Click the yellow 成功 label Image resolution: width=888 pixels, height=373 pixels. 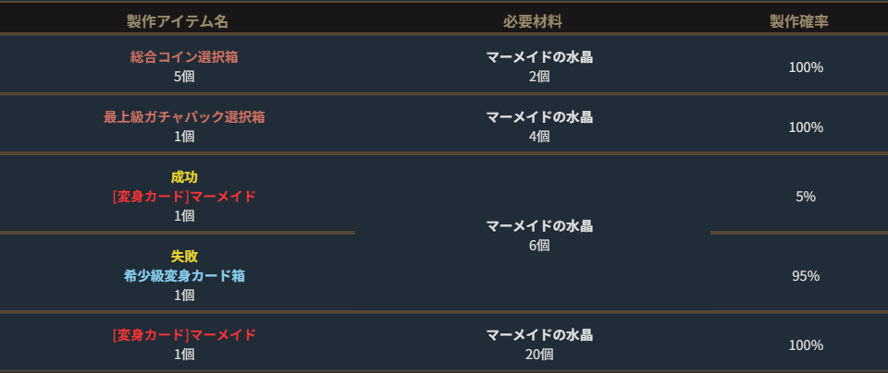[184, 177]
